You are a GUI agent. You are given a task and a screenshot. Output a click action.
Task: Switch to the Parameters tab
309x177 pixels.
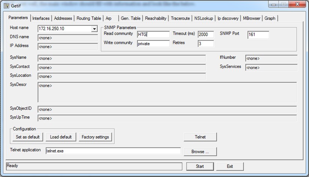click(x=18, y=18)
